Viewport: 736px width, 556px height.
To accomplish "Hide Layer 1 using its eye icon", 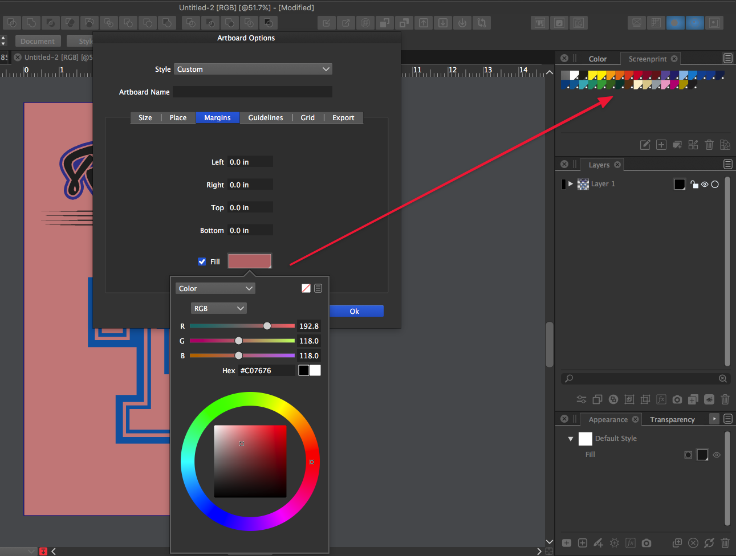I will (705, 184).
